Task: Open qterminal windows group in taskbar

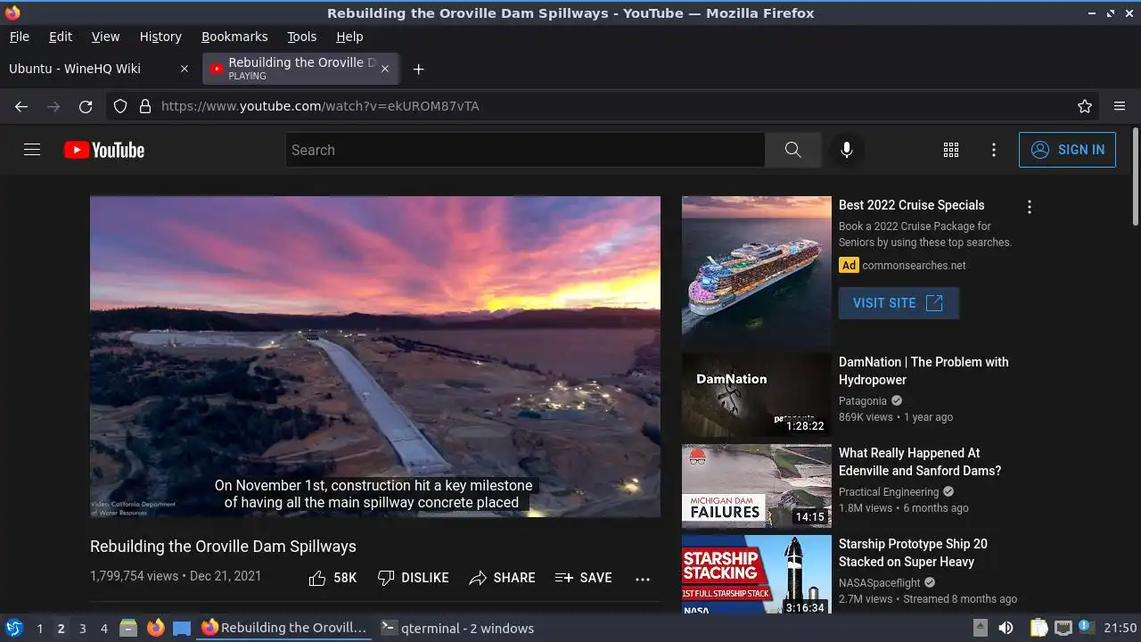Action: (457, 628)
